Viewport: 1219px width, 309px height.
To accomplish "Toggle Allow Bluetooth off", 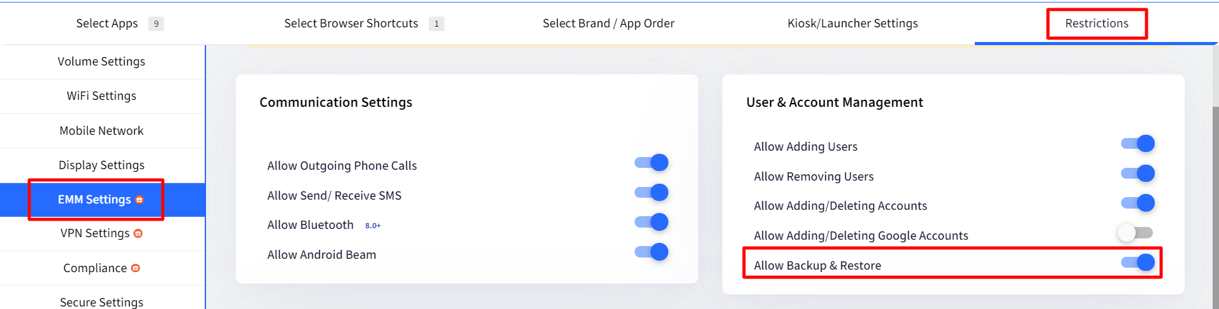I will coord(651,222).
